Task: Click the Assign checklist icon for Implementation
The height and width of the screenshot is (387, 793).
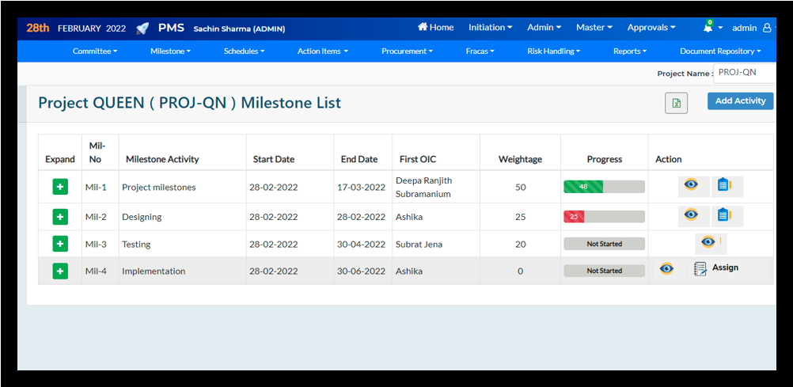Action: pyautogui.click(x=700, y=269)
